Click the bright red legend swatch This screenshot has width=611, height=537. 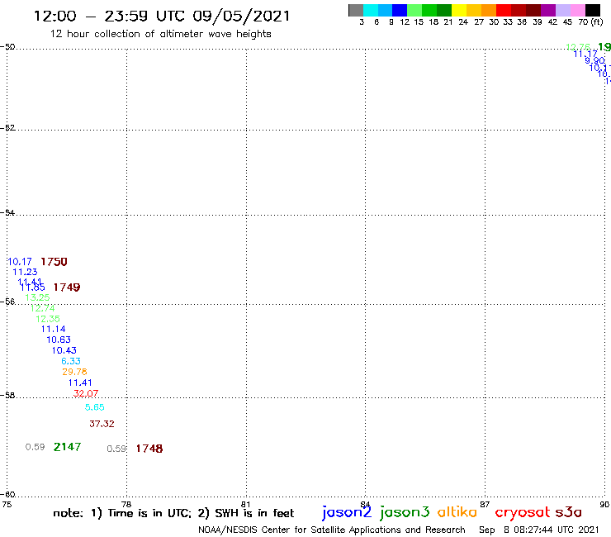[504, 10]
